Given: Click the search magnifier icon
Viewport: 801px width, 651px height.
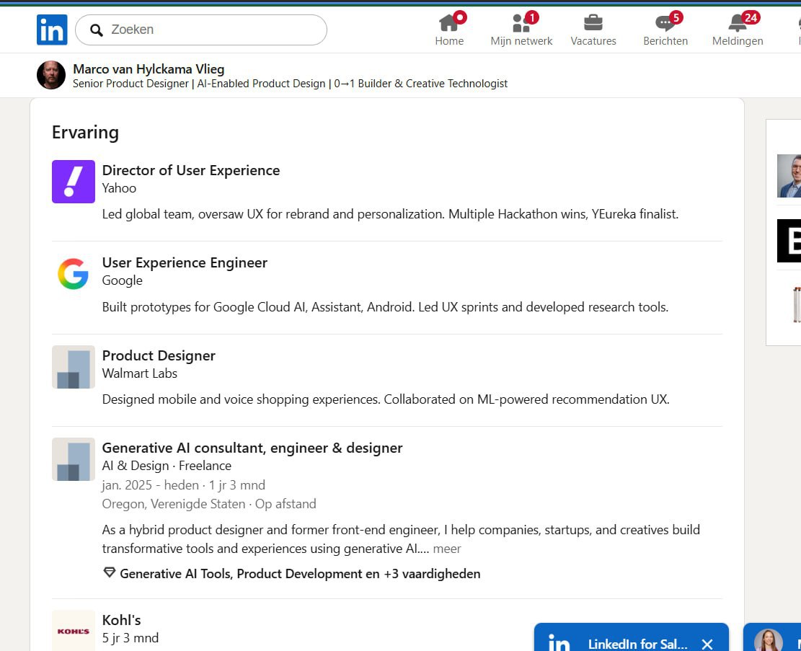Looking at the screenshot, I should 97,30.
